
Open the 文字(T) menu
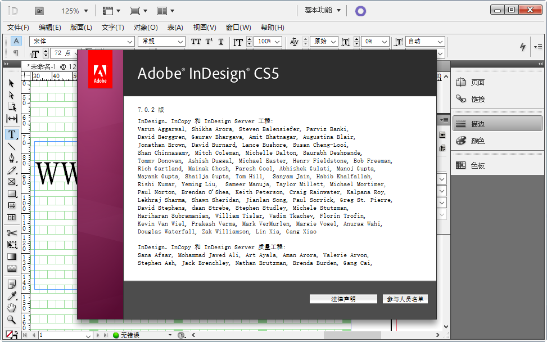(112, 27)
